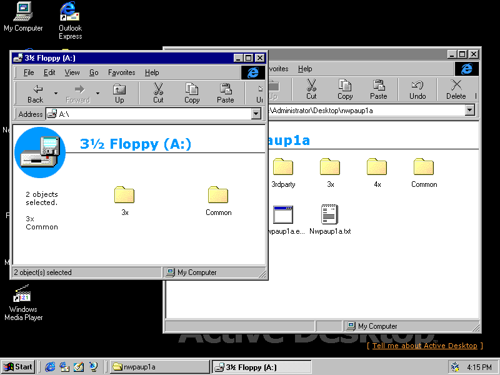The width and height of the screenshot is (500, 375).
Task: Click Undo in nwpaup1a window toolbar
Action: tap(417, 89)
